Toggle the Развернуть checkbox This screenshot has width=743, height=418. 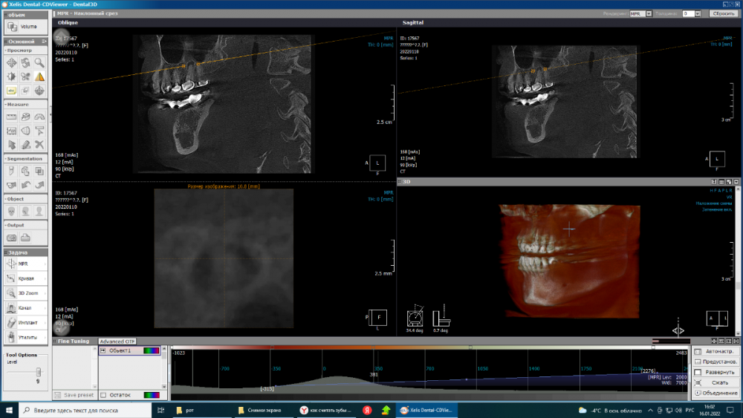point(698,371)
